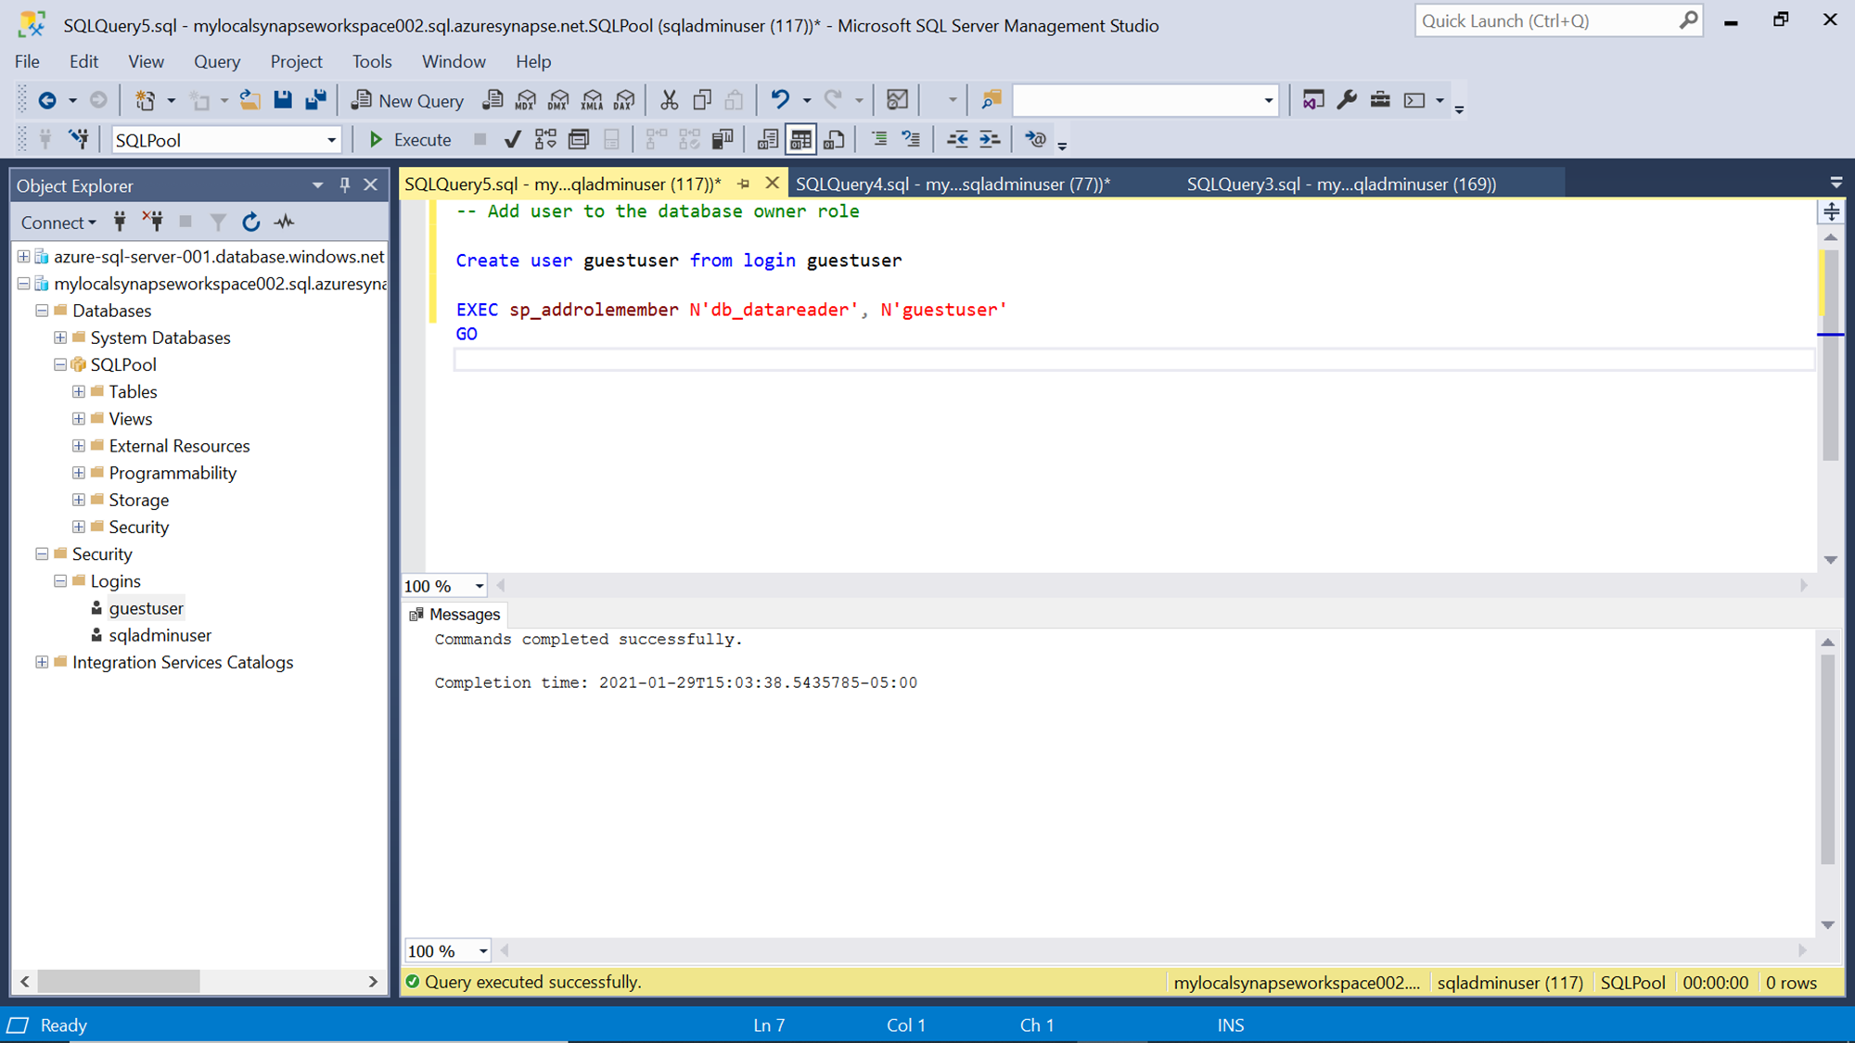Click the Save All toolbar icon
The width and height of the screenshot is (1855, 1043).
[x=315, y=100]
